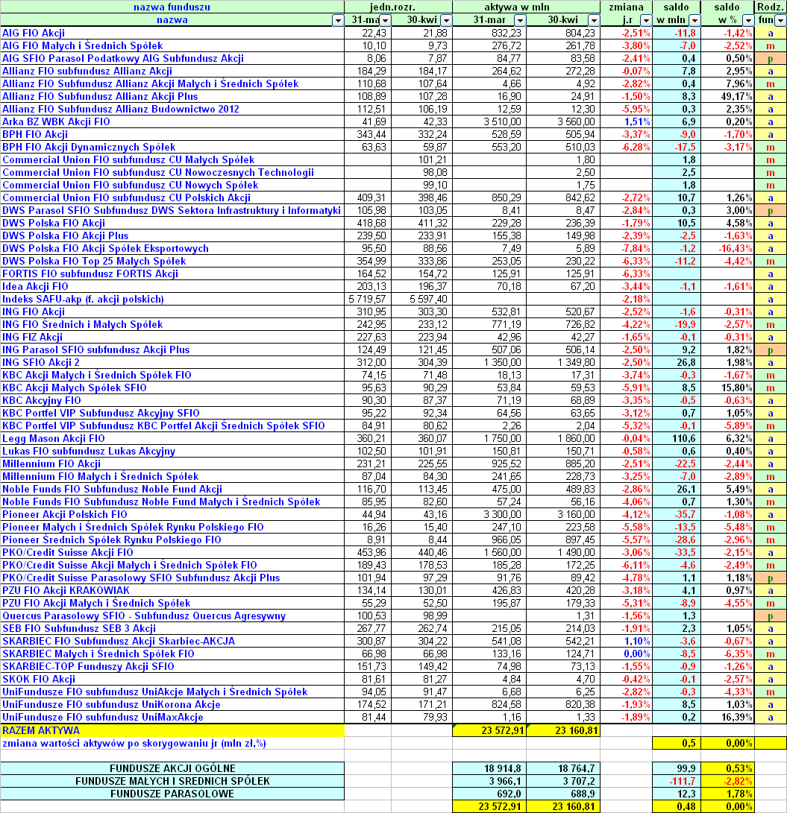
Task: Open the saldo w mln filter dropdown
Action: pos(694,20)
